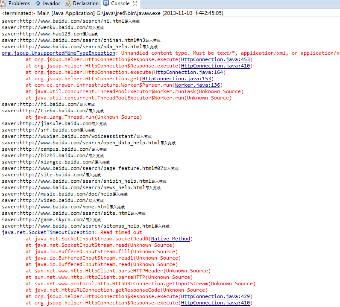Click line with www.baidu.com/home.html
This screenshot has width=340, height=307.
coord(63,207)
